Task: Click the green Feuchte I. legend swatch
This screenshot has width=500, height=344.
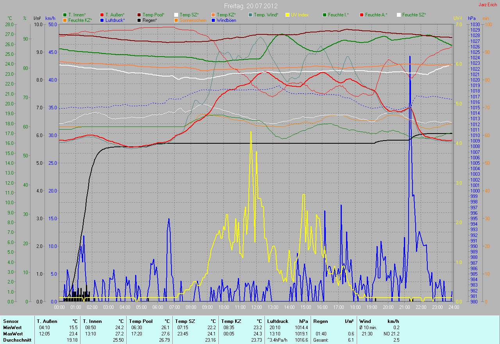Action: pos(325,15)
